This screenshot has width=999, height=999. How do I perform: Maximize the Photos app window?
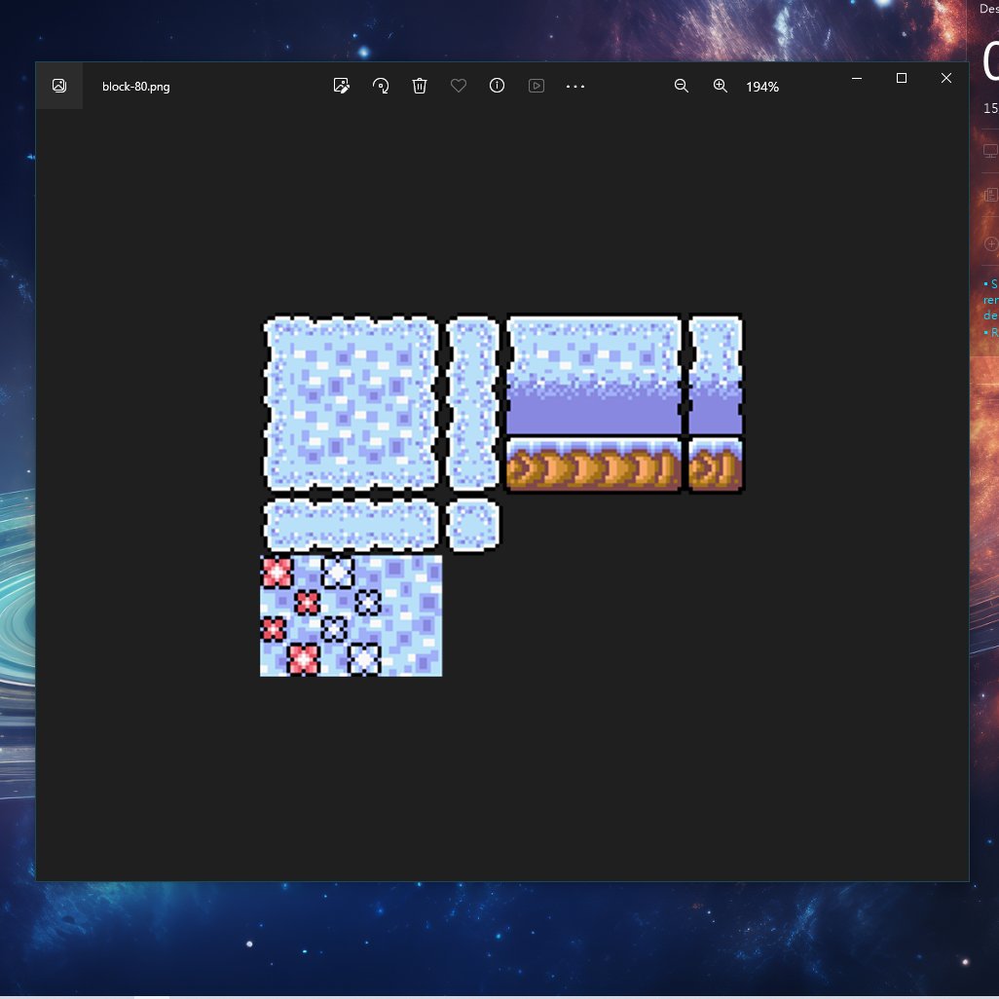point(902,78)
